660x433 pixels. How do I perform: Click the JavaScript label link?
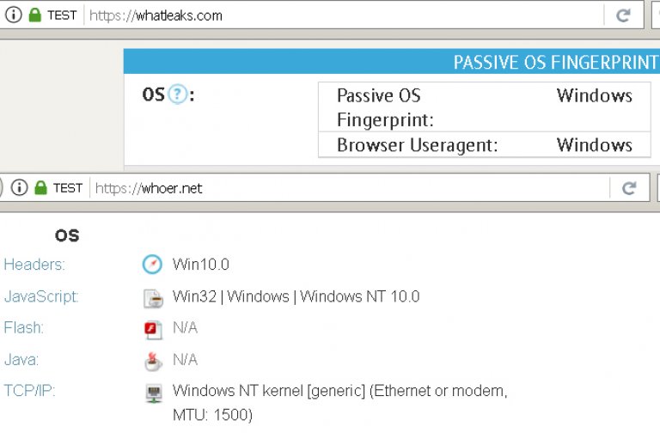pos(41,296)
